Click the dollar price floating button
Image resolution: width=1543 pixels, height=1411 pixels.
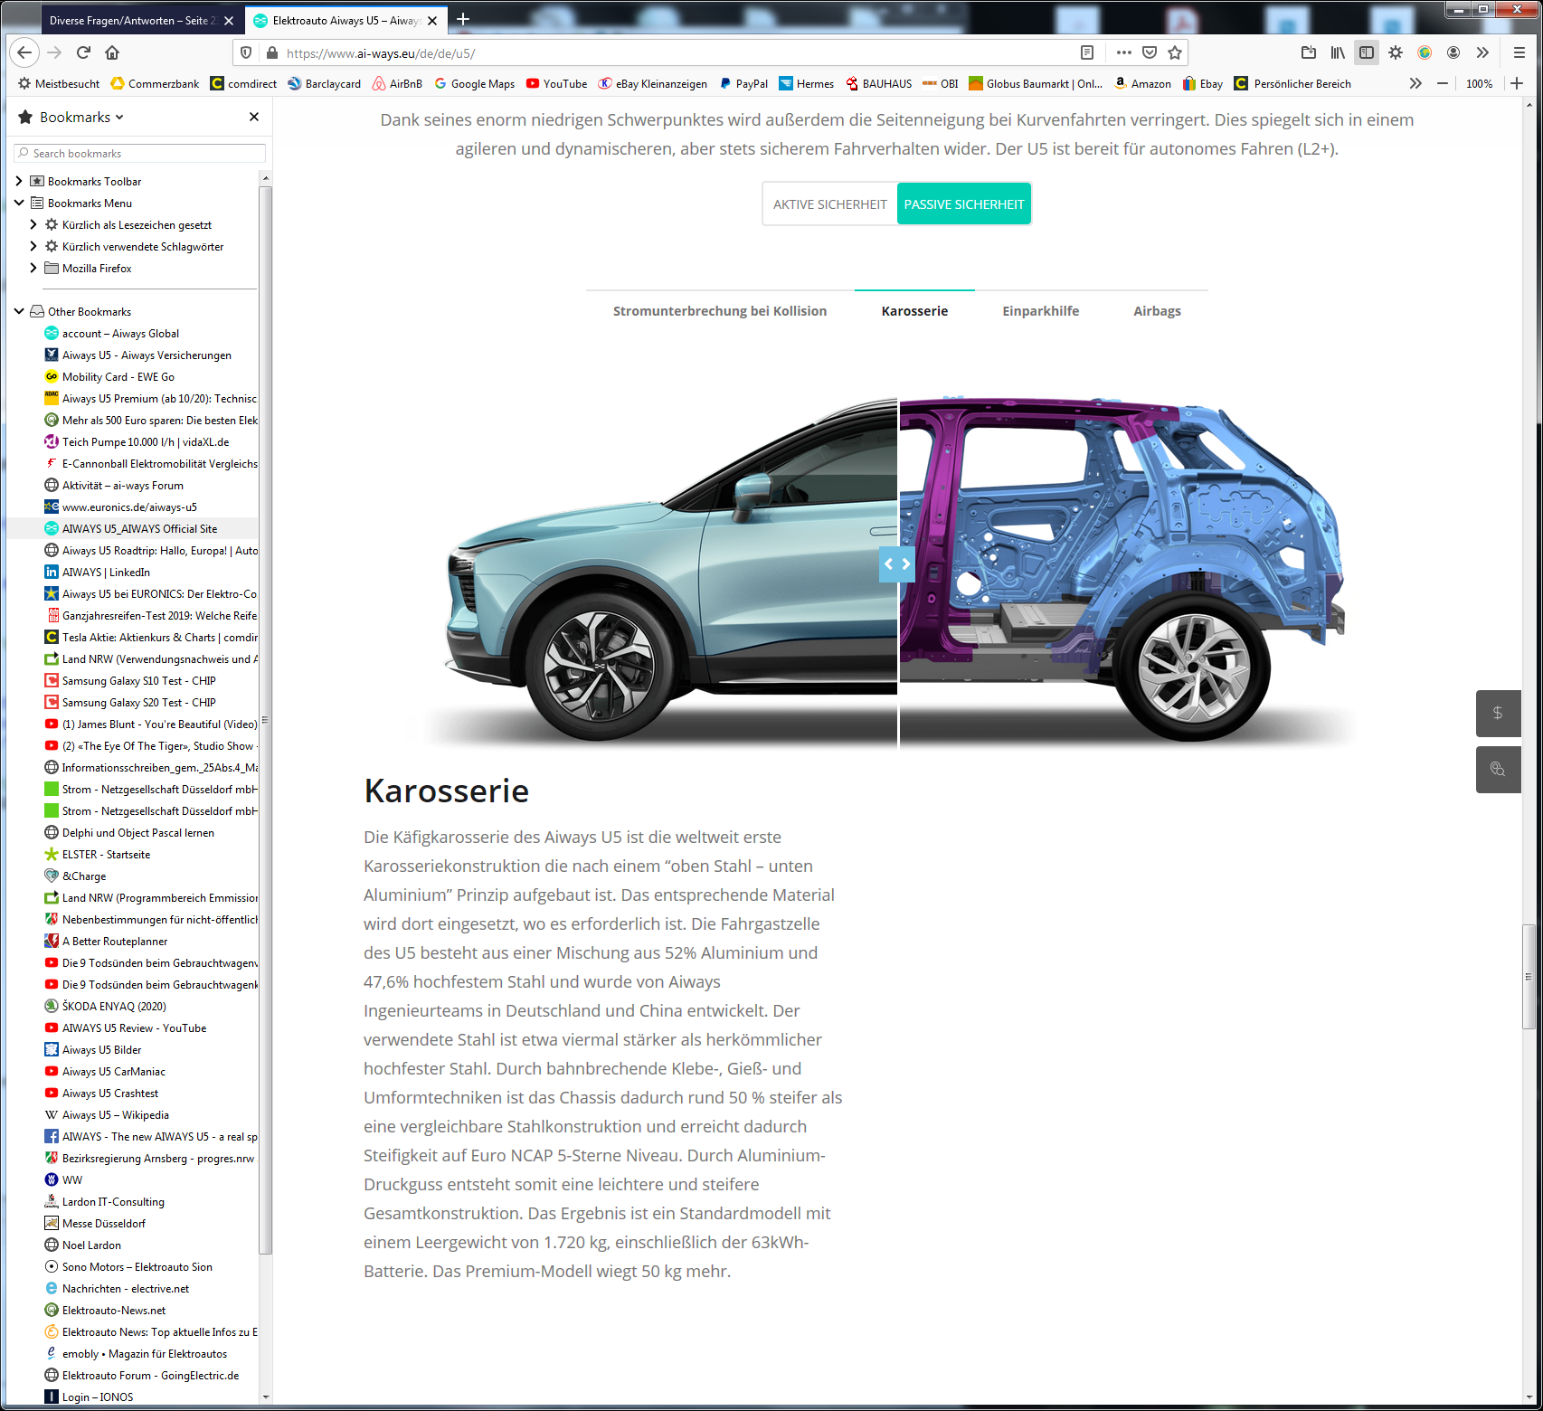[1498, 713]
